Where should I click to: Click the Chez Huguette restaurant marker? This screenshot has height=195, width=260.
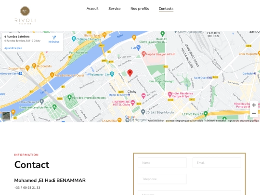pos(259,53)
